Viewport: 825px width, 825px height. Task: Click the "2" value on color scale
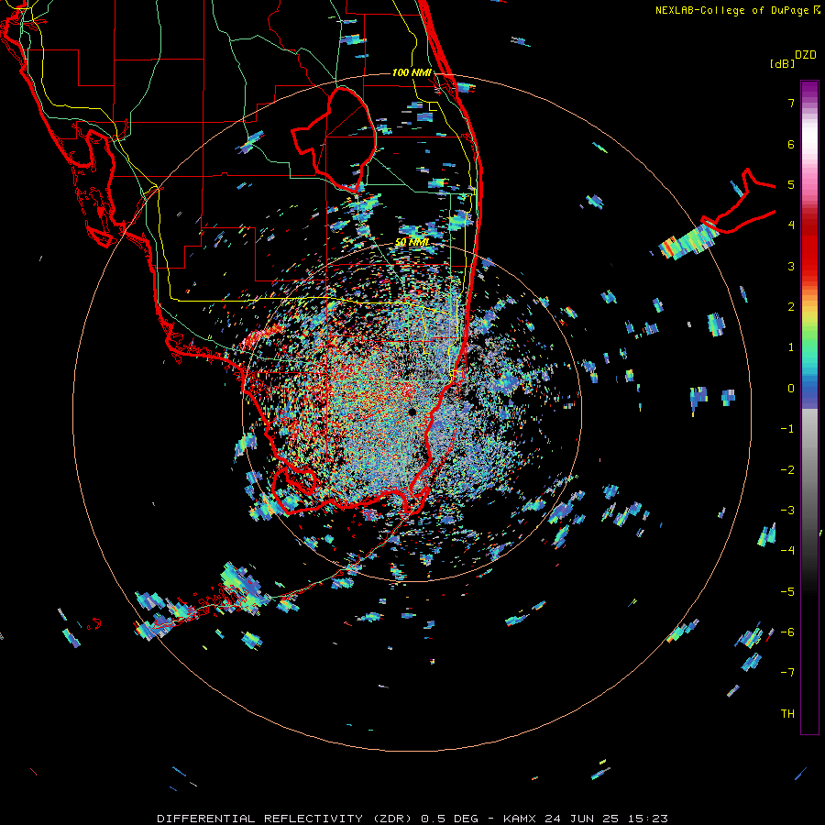click(791, 307)
